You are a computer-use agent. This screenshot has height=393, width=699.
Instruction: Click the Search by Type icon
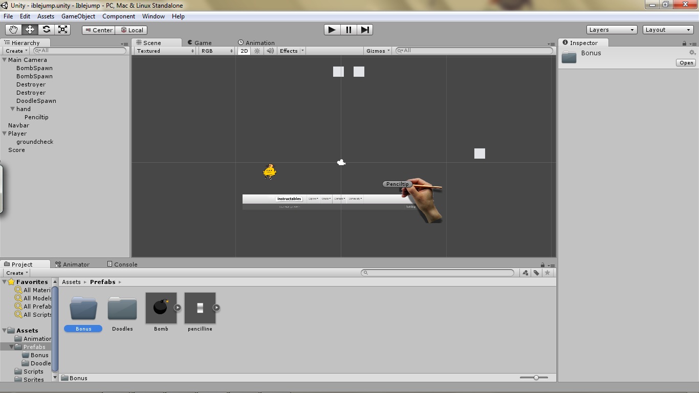pos(525,273)
